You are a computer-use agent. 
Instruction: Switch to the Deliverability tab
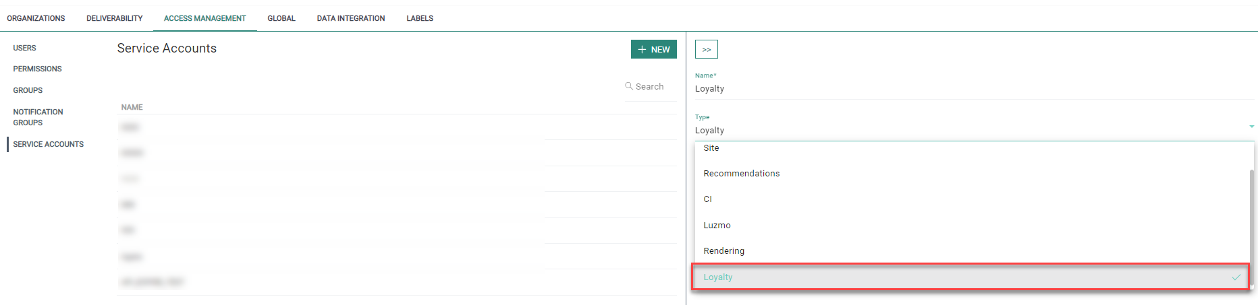point(114,18)
